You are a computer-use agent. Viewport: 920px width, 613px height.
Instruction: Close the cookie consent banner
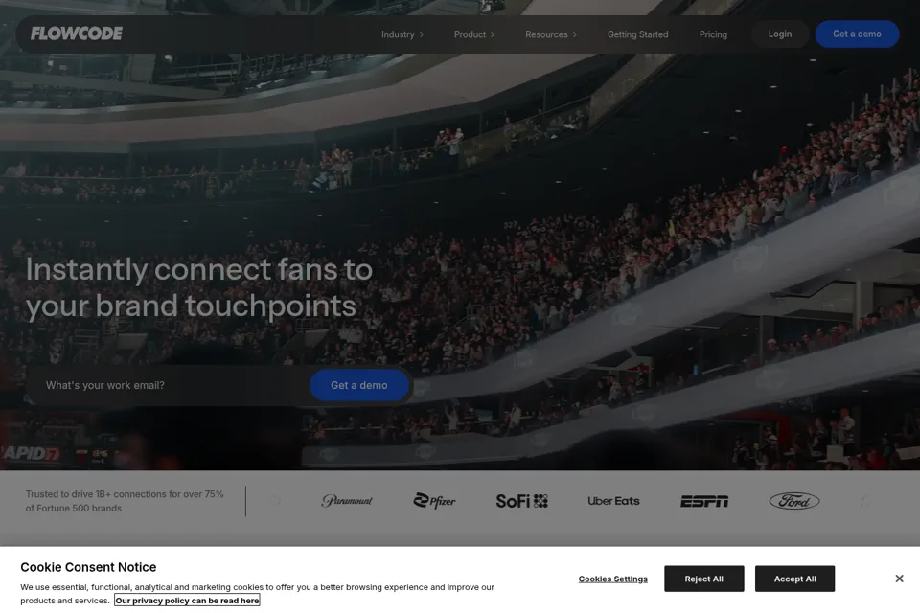coord(899,579)
